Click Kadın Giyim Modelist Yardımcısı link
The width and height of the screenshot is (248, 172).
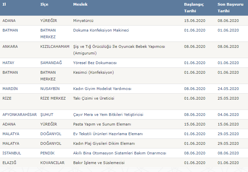[x=102, y=89]
